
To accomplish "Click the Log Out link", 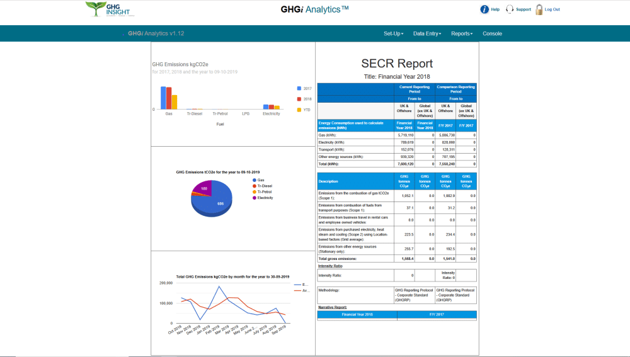I will (x=552, y=9).
